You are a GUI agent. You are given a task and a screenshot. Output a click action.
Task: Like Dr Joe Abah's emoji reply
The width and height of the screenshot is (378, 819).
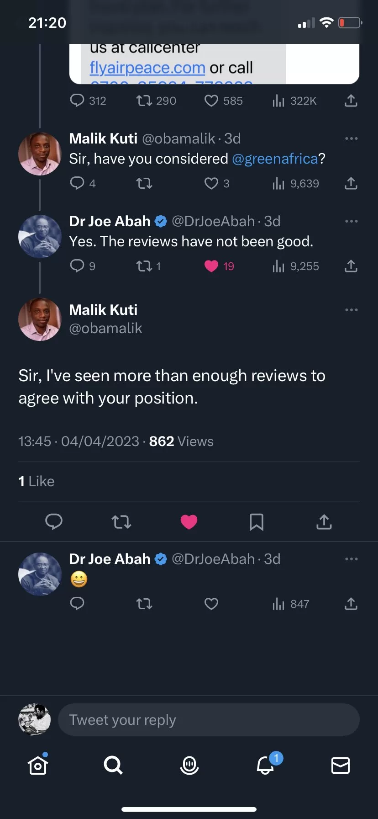(211, 604)
